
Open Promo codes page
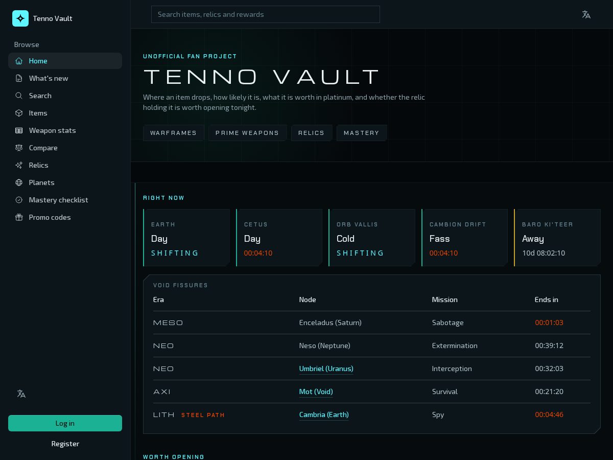(65, 217)
